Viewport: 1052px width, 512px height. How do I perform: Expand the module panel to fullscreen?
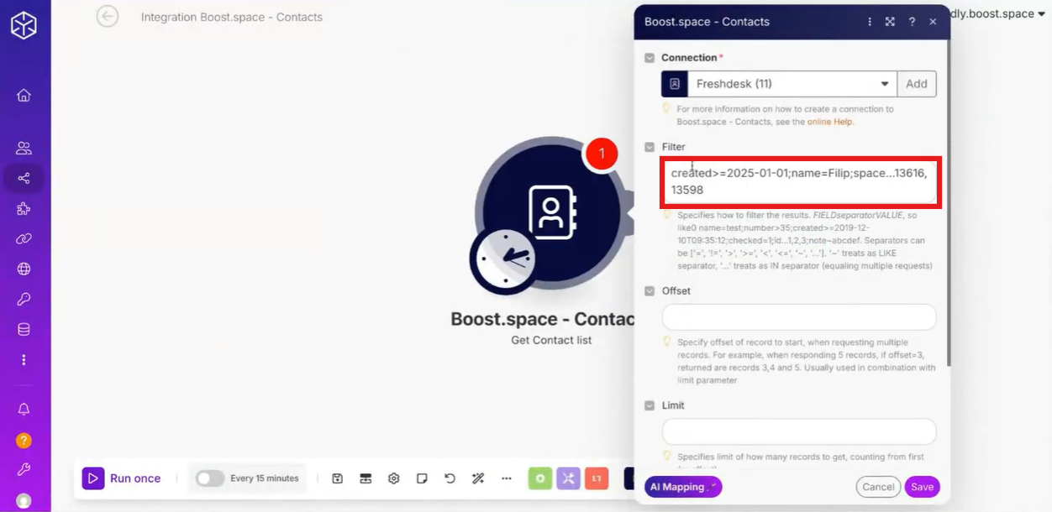[890, 22]
